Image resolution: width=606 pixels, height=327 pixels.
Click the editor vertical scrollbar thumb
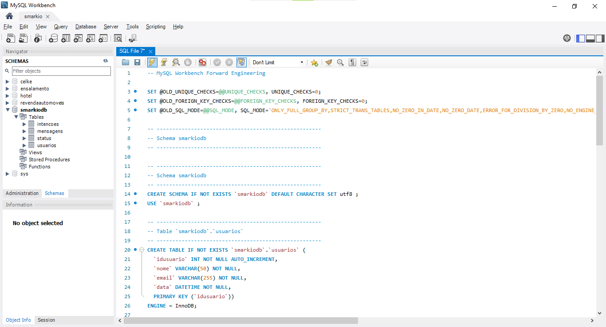(x=600, y=111)
